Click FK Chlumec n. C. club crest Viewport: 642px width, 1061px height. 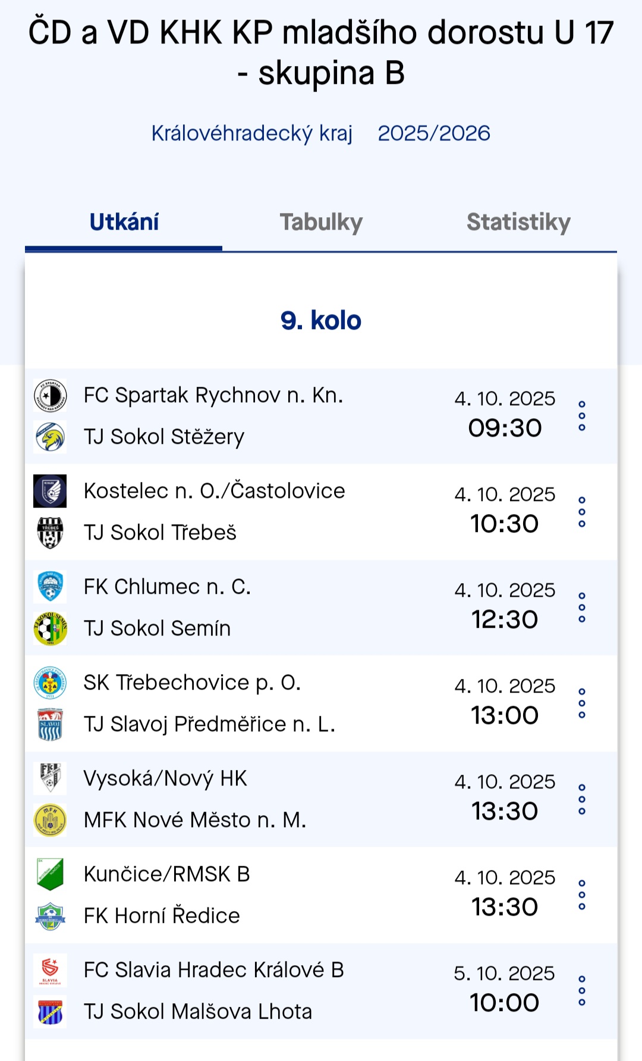pos(51,587)
